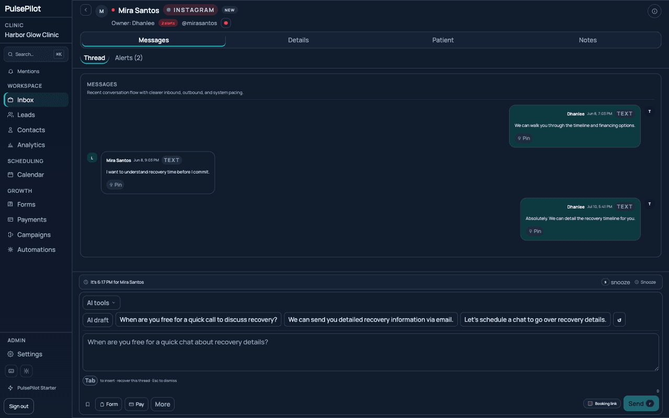This screenshot has width=669, height=418.
Task: Open Automations from the sidebar
Action: coord(36,250)
